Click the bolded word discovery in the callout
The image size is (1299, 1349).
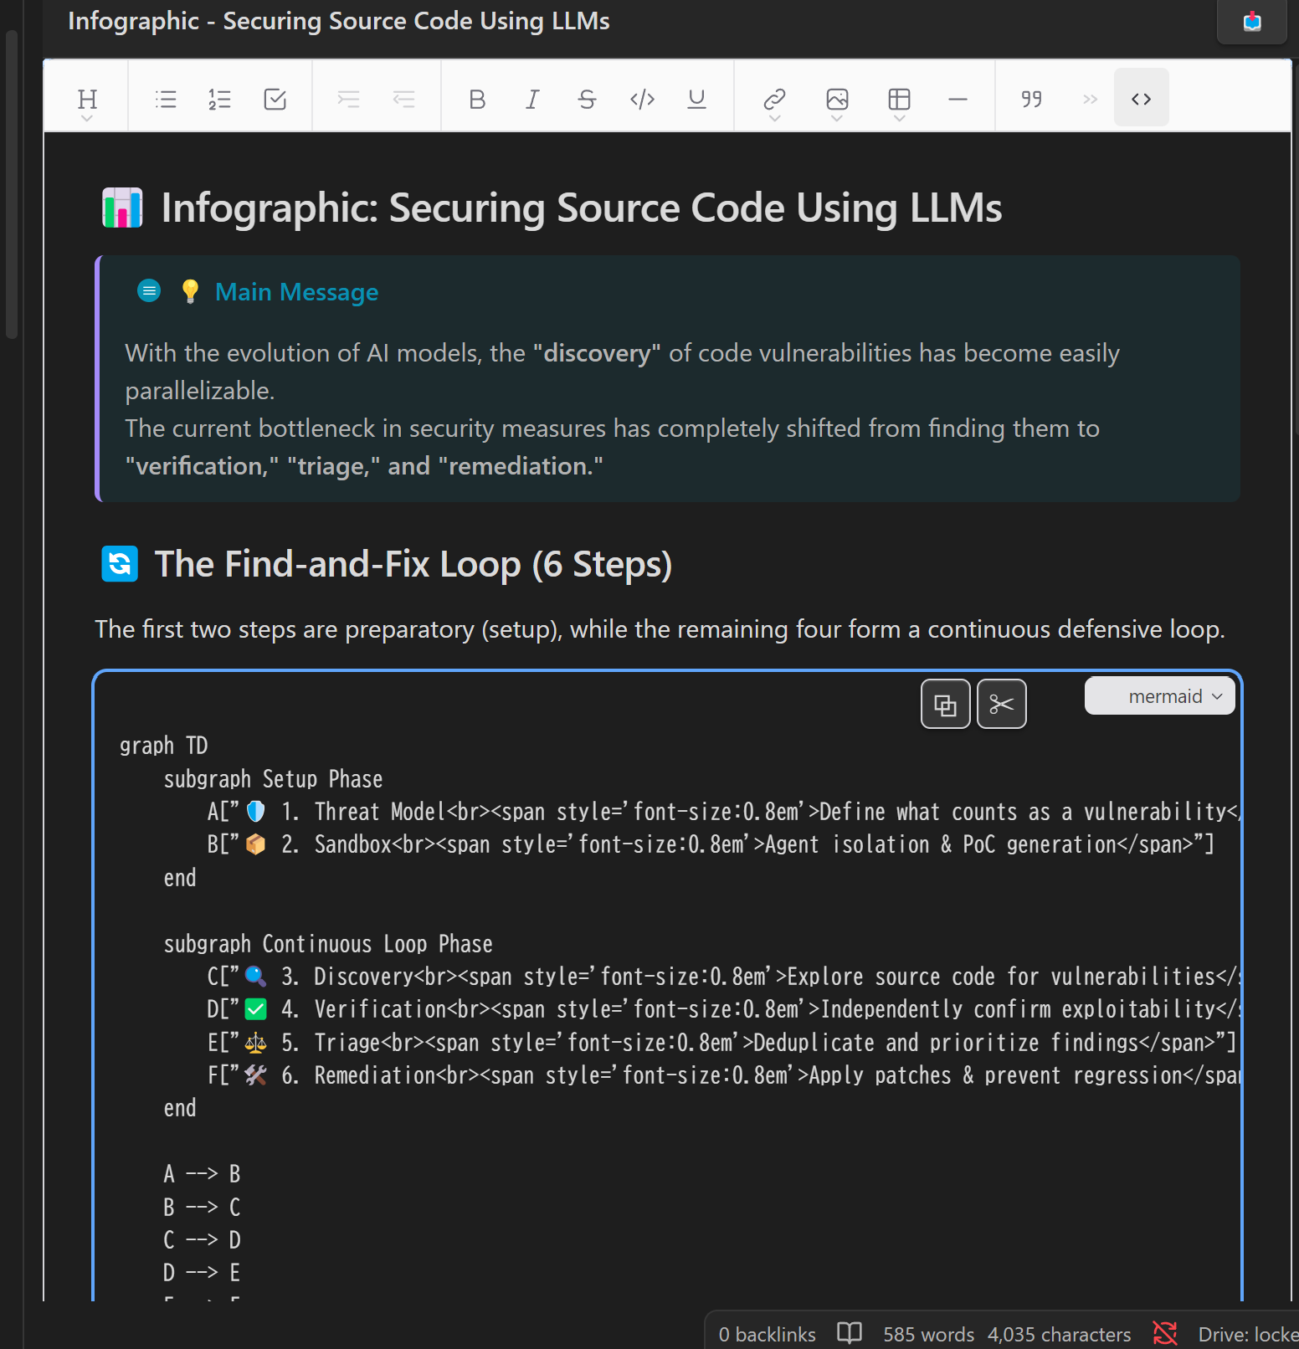pos(597,353)
